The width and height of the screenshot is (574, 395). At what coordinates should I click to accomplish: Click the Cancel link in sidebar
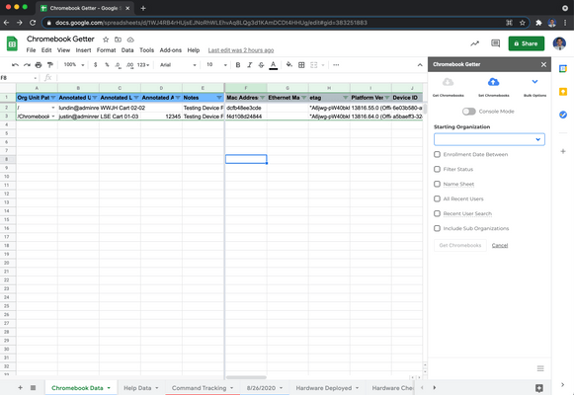[x=500, y=245]
